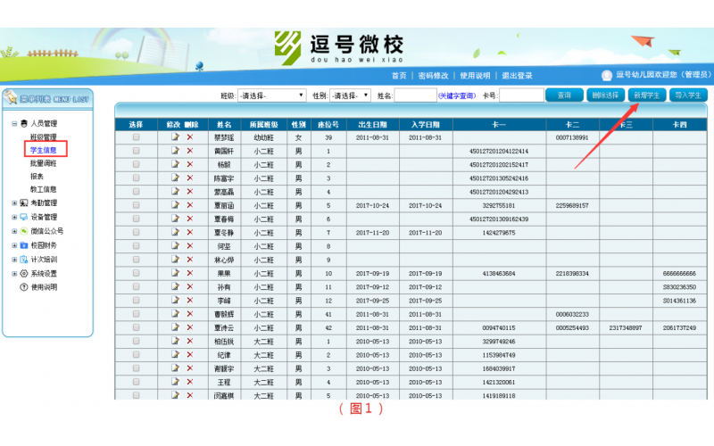Edit student 李峰 in seat 12
This screenshot has height=446, width=714.
coord(175,301)
